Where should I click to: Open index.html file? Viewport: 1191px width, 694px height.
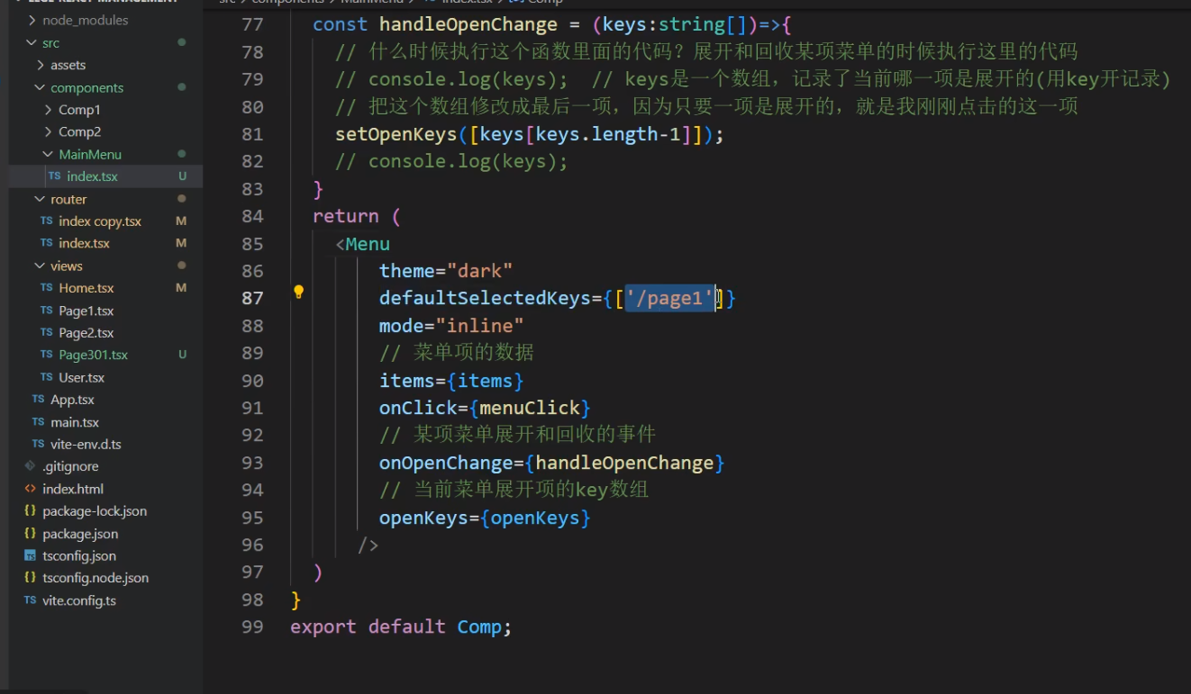click(73, 489)
